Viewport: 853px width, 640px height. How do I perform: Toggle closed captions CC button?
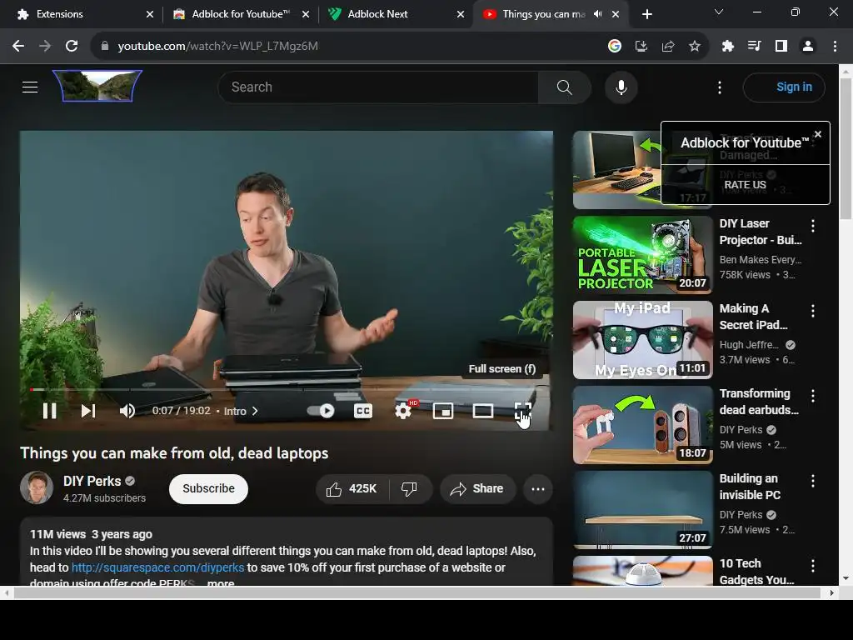click(x=363, y=411)
